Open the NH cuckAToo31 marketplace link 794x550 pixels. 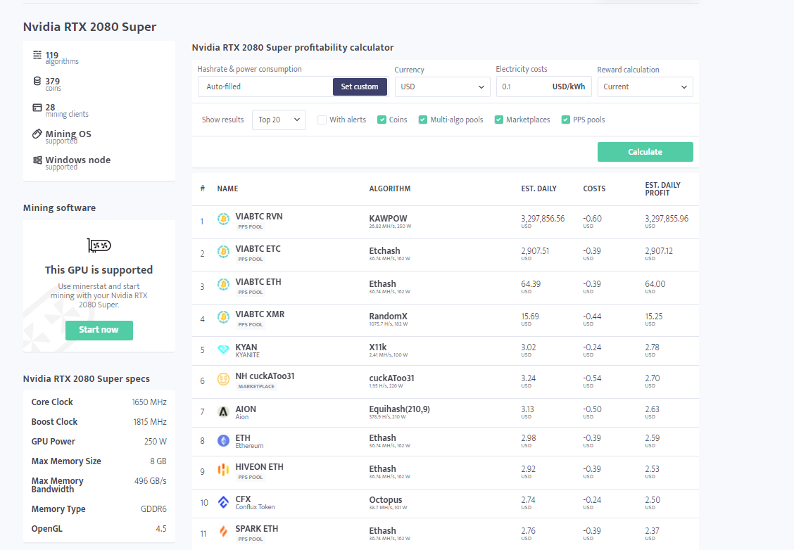coord(265,376)
